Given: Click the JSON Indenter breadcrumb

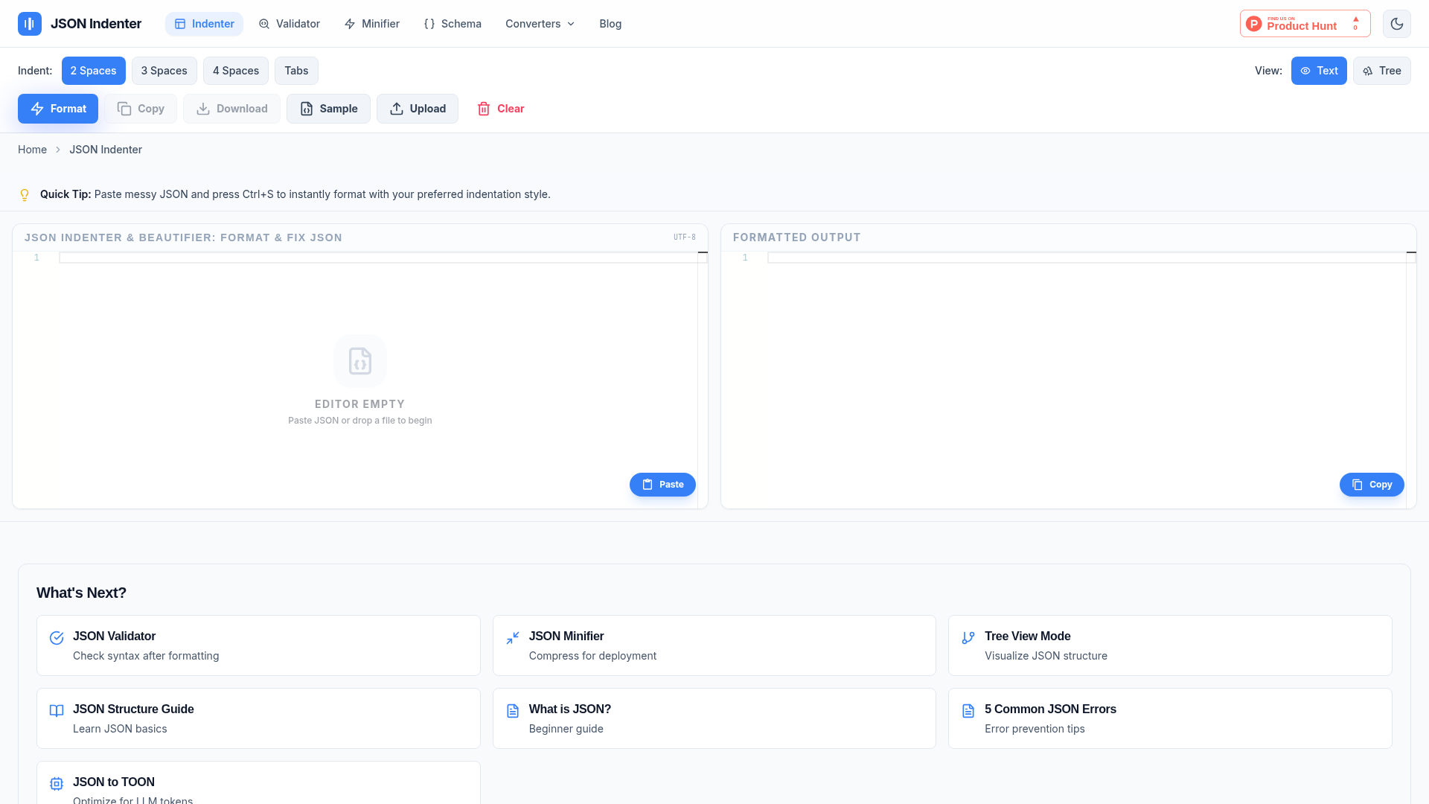Looking at the screenshot, I should 106,150.
